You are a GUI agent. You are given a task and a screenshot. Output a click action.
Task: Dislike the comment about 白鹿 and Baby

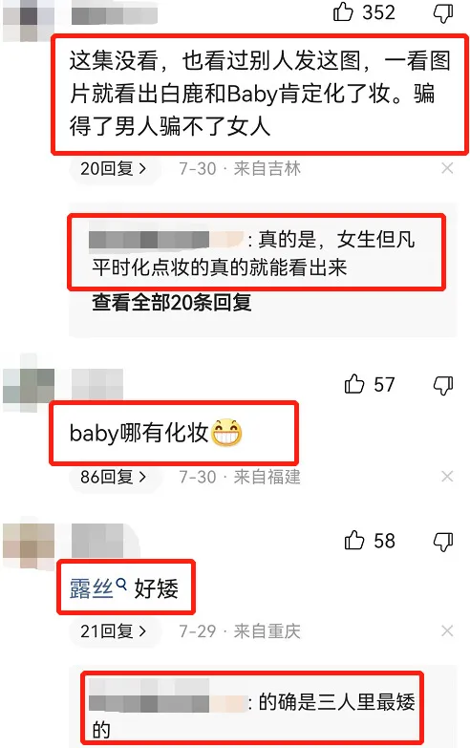443,12
